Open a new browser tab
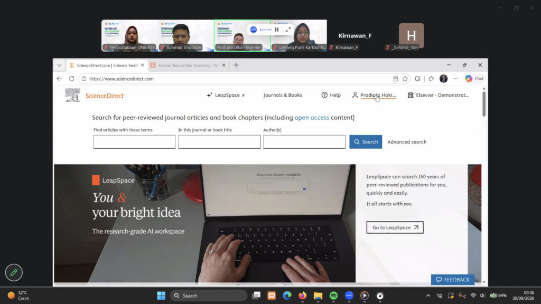 (236, 65)
